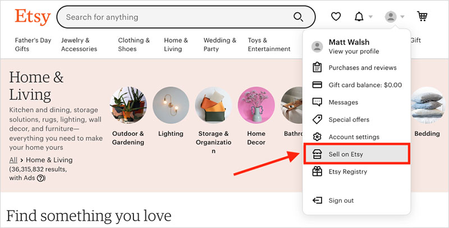The height and width of the screenshot is (228, 449).
Task: Open Bedding pillows thumbnail
Action: point(428,105)
